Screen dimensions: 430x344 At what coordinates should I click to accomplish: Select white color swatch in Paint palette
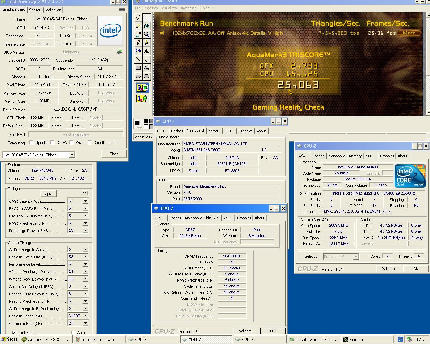point(146,126)
